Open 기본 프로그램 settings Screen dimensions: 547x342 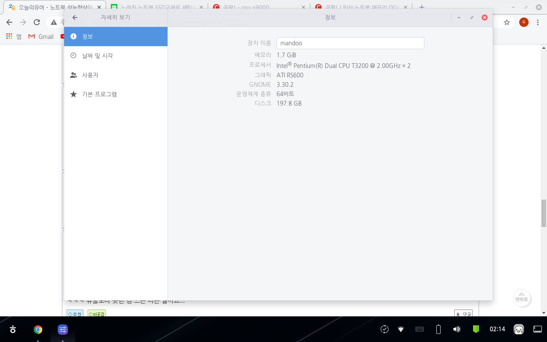[x=115, y=94]
